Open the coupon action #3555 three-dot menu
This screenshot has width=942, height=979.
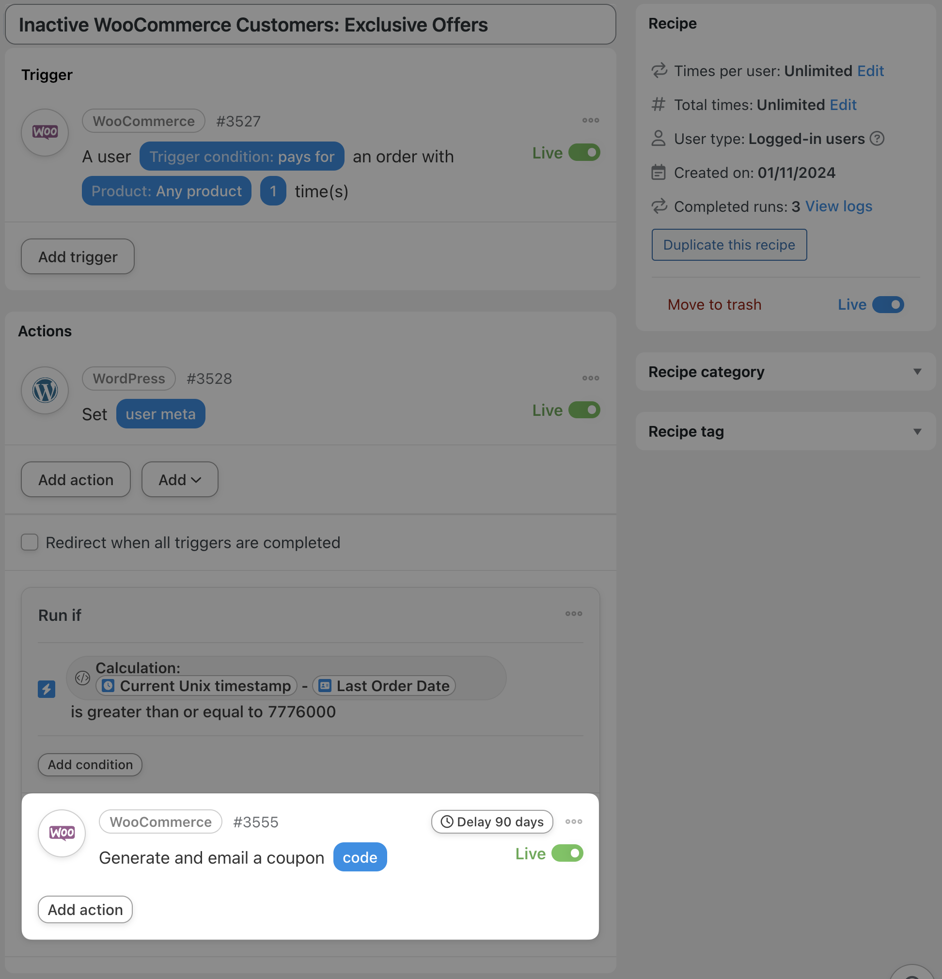573,821
